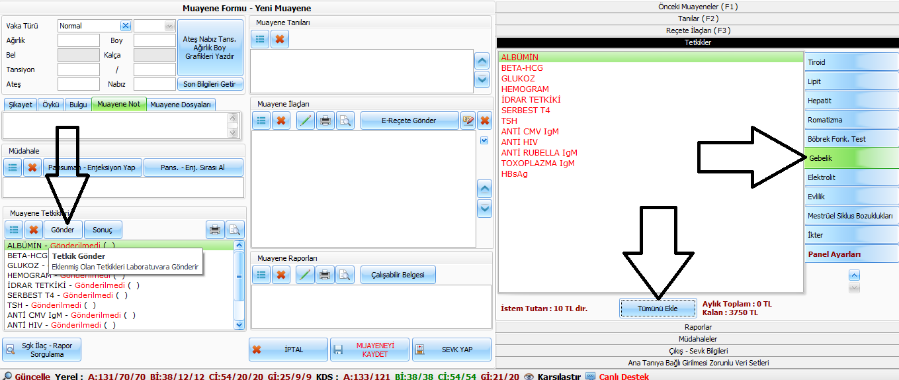Screen dimensions: 899x380
Task: Expand the Önceki Muayeneler (F1) section
Action: pyautogui.click(x=698, y=7)
